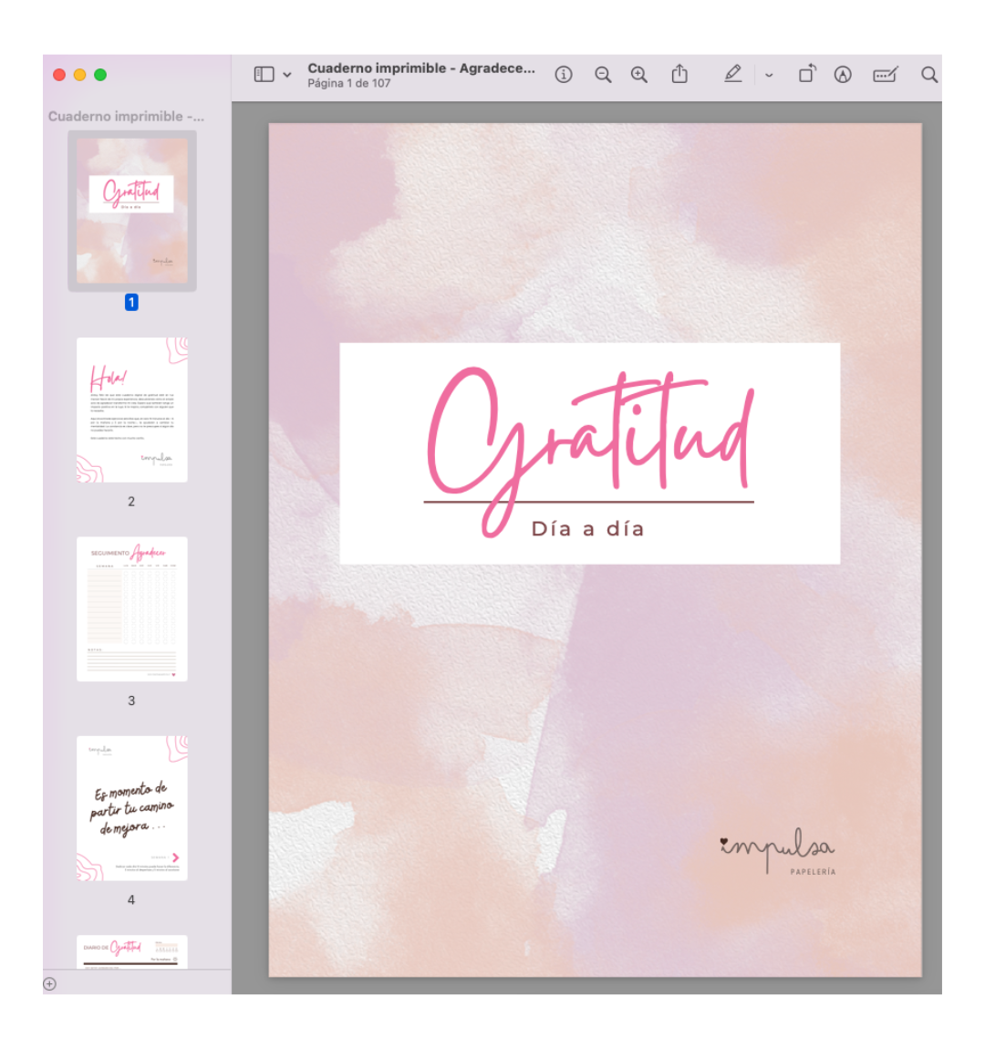Open the Share menu icon
Screen dimensions: 985x1049
(679, 75)
